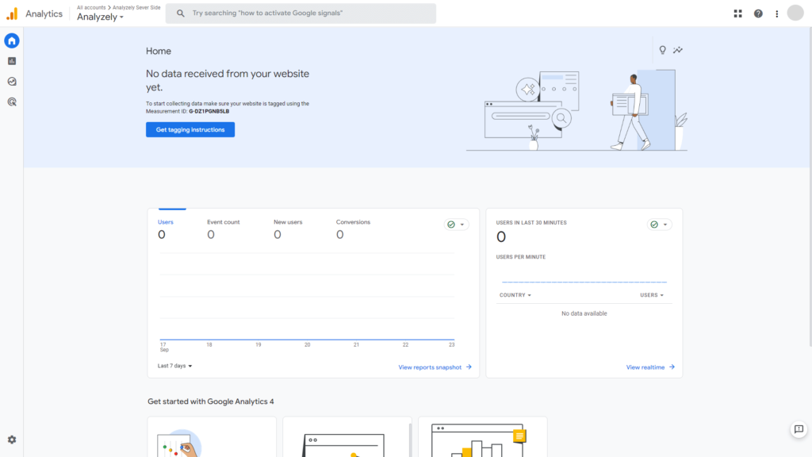Click the Get tagging instructions button
Image resolution: width=812 pixels, height=457 pixels.
click(x=190, y=129)
